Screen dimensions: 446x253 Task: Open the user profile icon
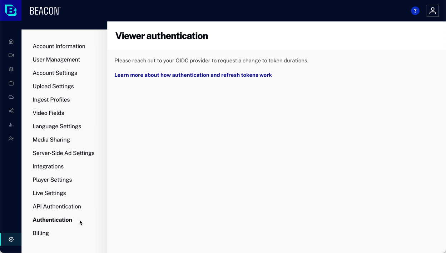tap(432, 11)
